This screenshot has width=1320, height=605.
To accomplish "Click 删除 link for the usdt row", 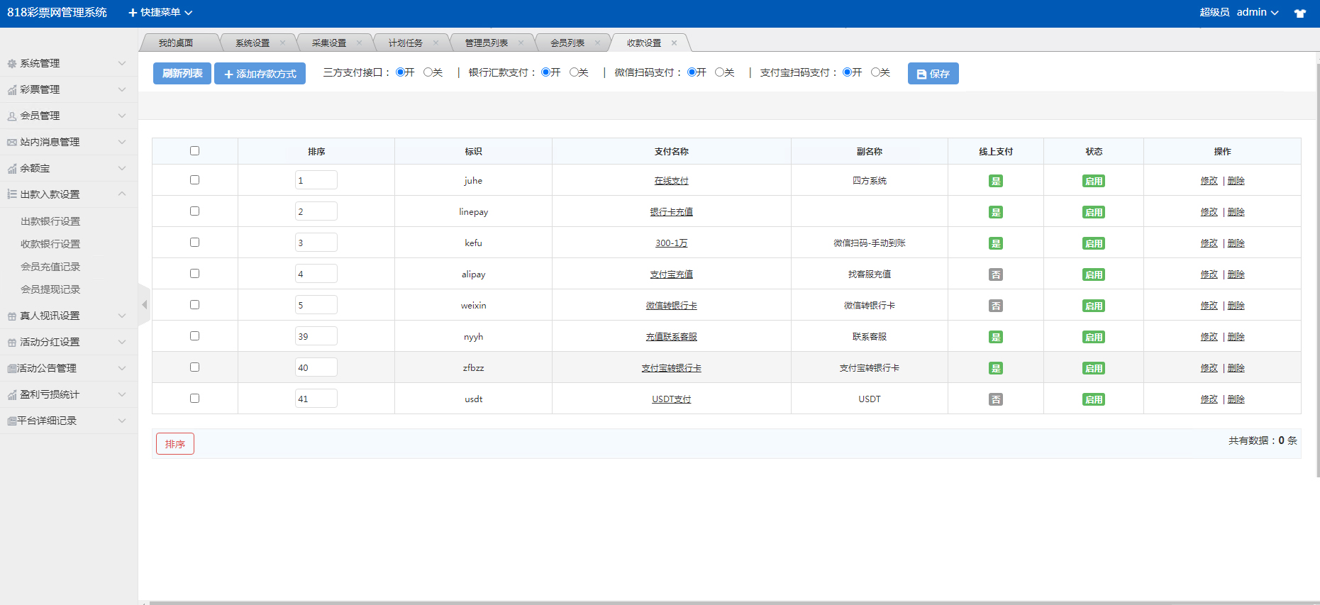I will coord(1236,399).
